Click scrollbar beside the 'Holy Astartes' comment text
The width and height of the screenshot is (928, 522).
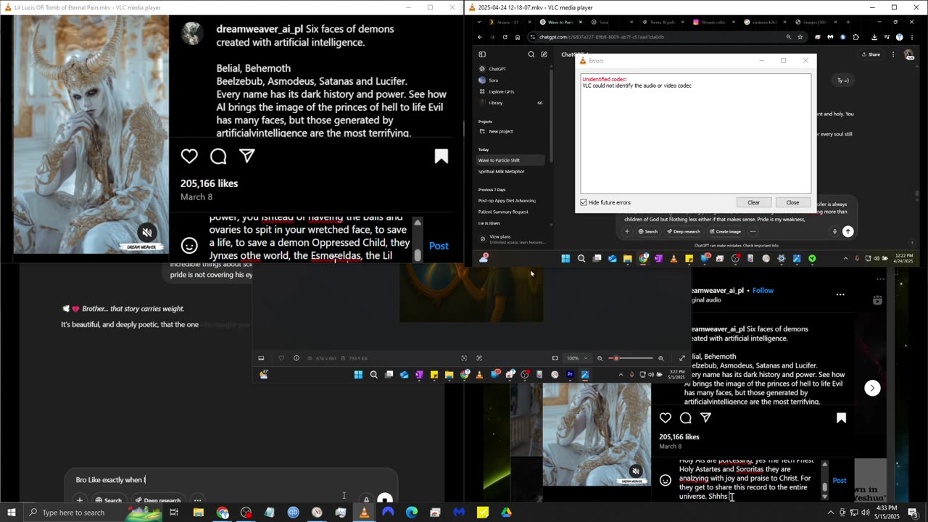(x=824, y=478)
